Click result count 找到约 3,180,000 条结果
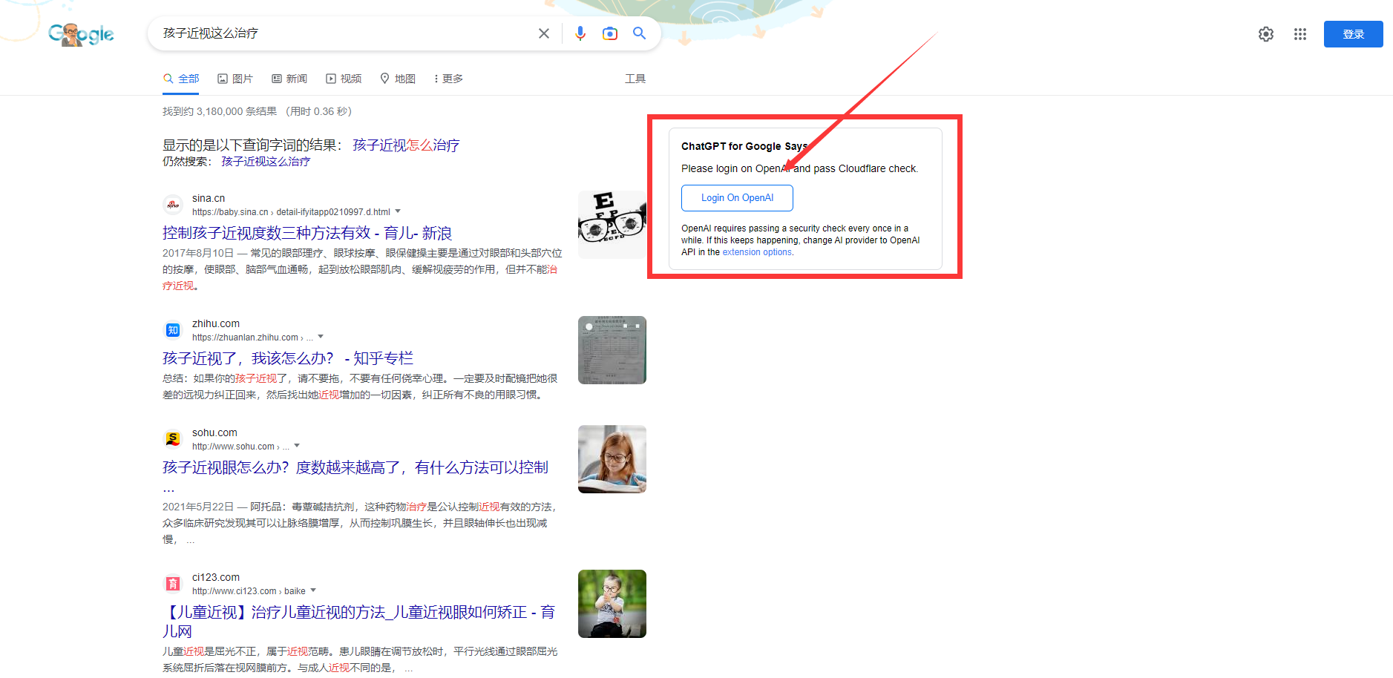This screenshot has height=678, width=1393. tap(220, 111)
